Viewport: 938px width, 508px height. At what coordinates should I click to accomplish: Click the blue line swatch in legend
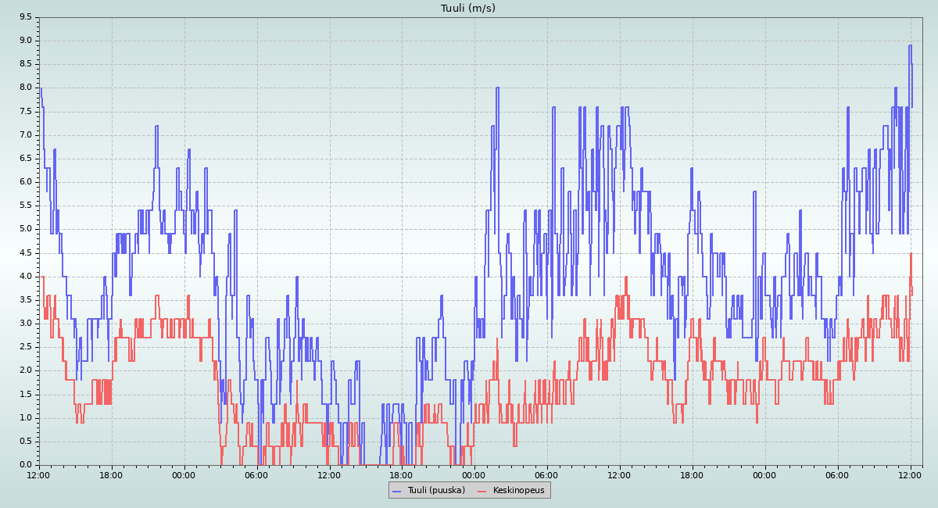[x=396, y=491]
